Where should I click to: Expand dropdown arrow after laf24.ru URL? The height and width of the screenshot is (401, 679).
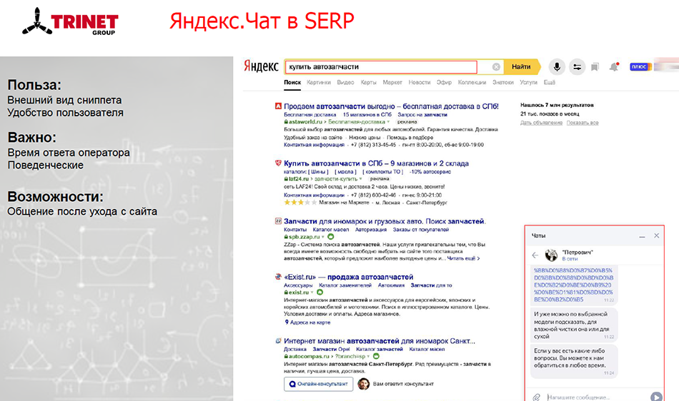point(360,179)
